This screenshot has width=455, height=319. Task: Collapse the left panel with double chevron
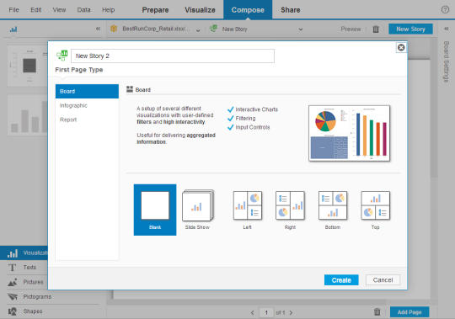point(98,29)
